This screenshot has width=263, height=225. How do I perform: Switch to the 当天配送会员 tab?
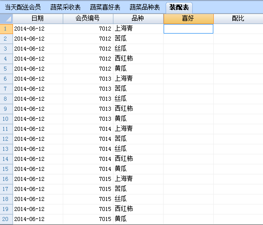(x=23, y=8)
